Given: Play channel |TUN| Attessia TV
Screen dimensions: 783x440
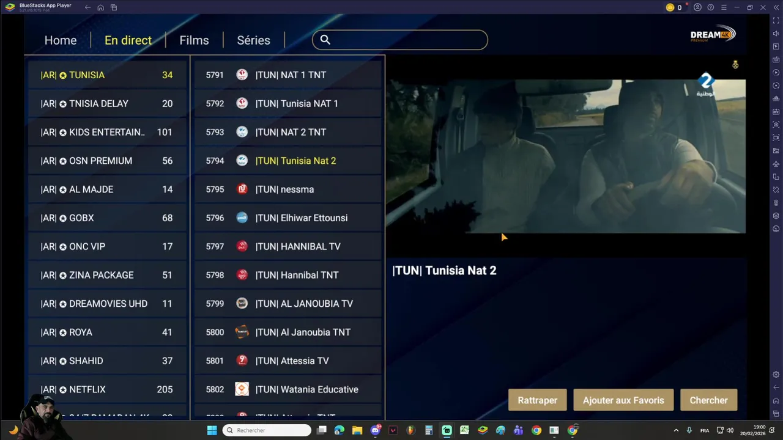Looking at the screenshot, I should pos(288,361).
